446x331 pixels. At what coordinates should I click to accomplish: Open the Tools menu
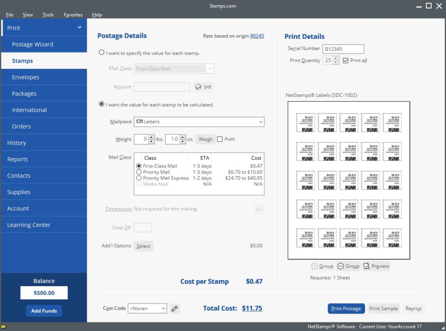[48, 15]
